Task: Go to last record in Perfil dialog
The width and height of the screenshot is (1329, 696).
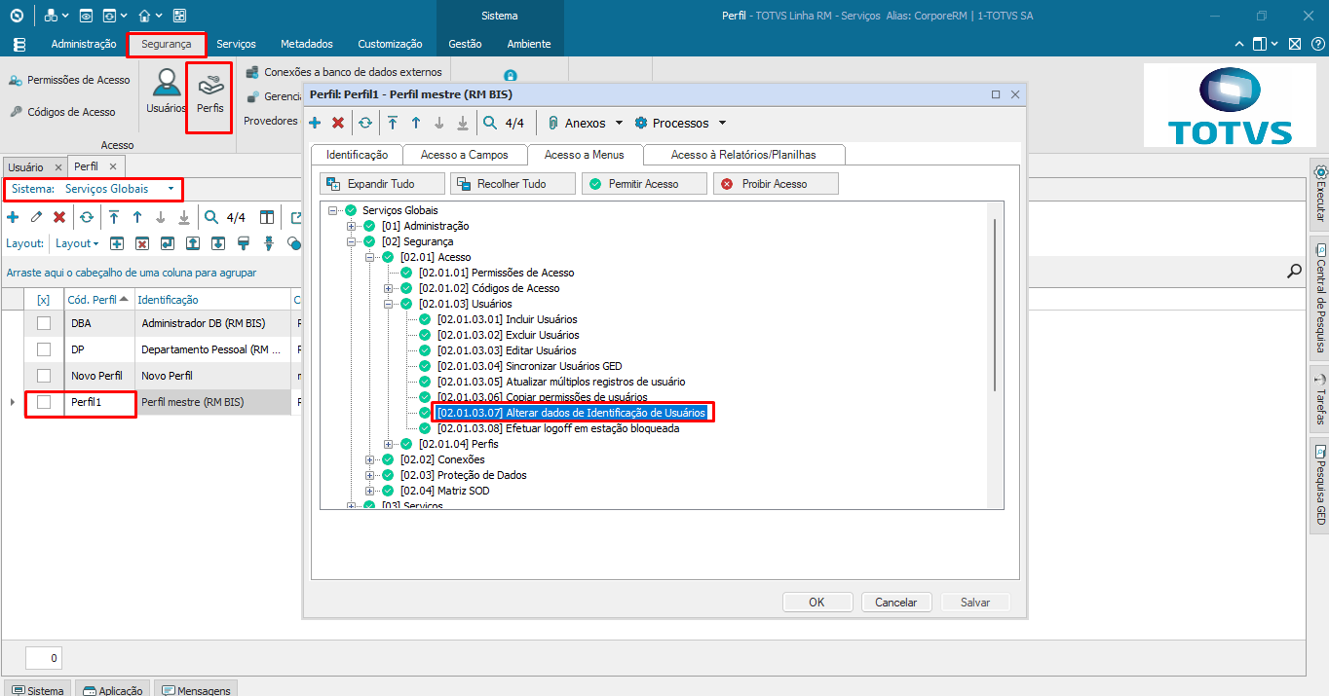Action: (x=463, y=123)
